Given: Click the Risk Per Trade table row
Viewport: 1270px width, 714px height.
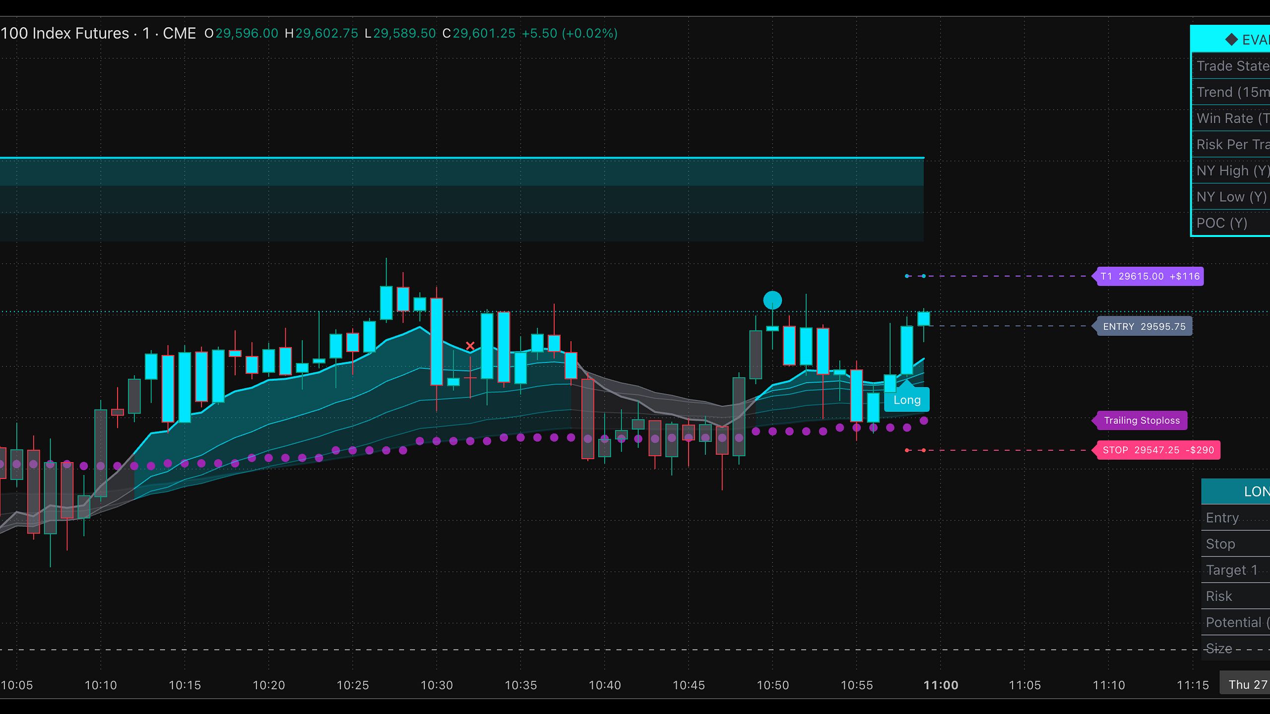Looking at the screenshot, I should 1231,145.
